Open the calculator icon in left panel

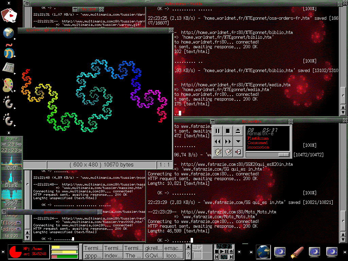(x=8, y=68)
